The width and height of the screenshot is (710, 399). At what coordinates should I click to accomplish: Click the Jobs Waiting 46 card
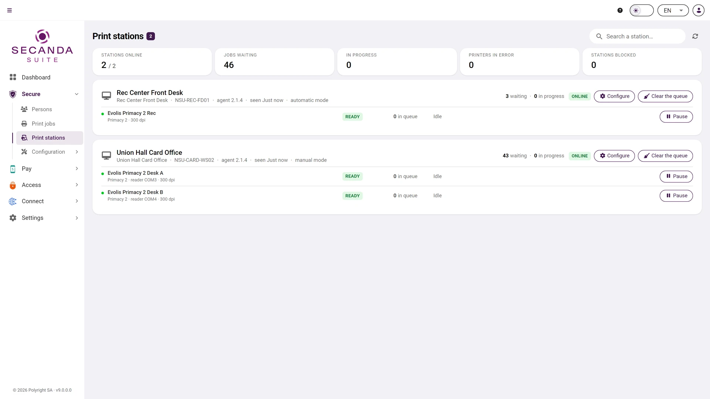coord(274,62)
